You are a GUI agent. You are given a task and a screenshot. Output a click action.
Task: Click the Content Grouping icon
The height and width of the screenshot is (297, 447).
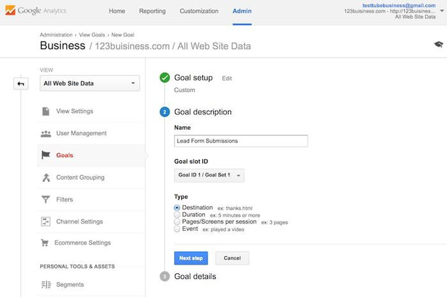coord(46,178)
